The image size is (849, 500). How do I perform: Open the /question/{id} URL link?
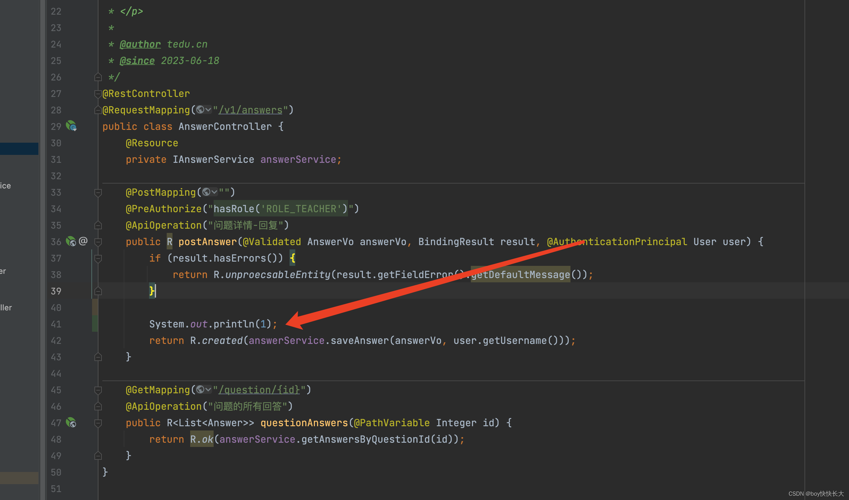tap(259, 390)
